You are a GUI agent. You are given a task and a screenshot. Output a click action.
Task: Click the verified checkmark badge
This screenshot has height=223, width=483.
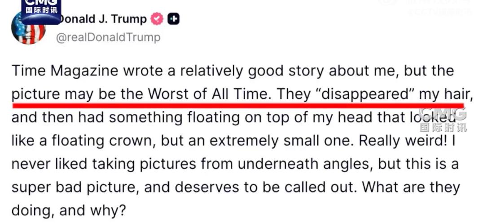157,19
